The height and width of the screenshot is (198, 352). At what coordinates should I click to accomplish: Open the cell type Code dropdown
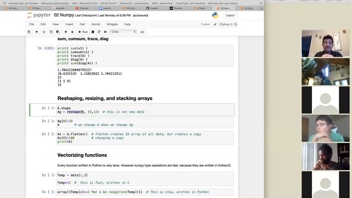pyautogui.click(x=123, y=32)
